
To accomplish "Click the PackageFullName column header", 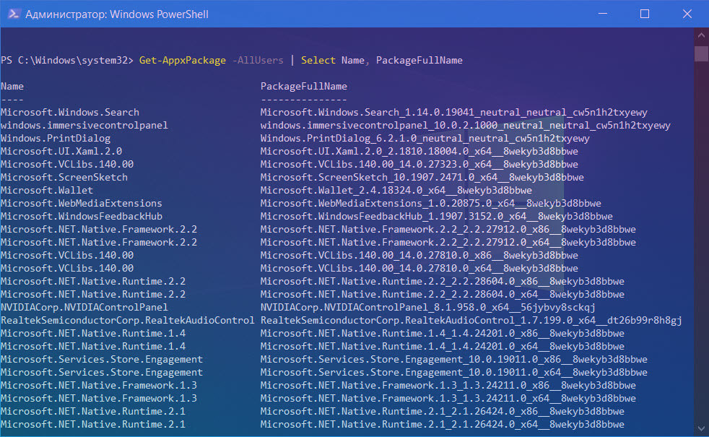I will click(304, 86).
